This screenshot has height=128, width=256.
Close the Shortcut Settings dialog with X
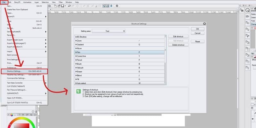coord(204,24)
